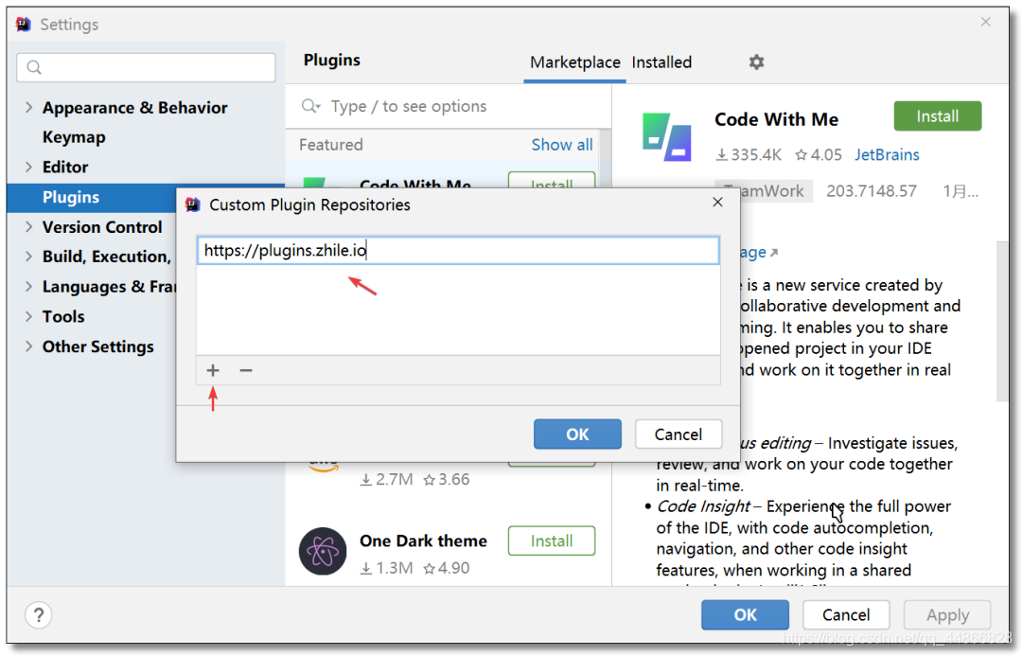The width and height of the screenshot is (1022, 656).
Task: Click Cancel in Custom Plugin Repositories dialog
Action: point(678,434)
